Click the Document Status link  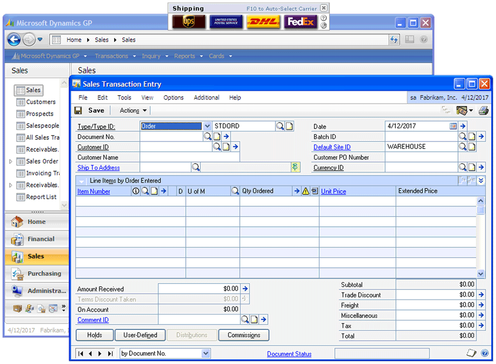pos(289,353)
